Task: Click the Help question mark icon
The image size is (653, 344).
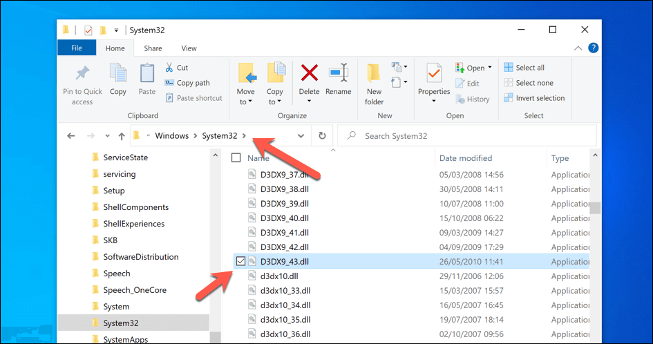Action: [x=593, y=48]
